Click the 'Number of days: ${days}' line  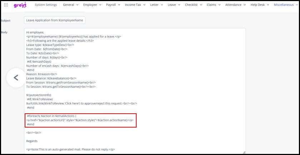pos(47,57)
